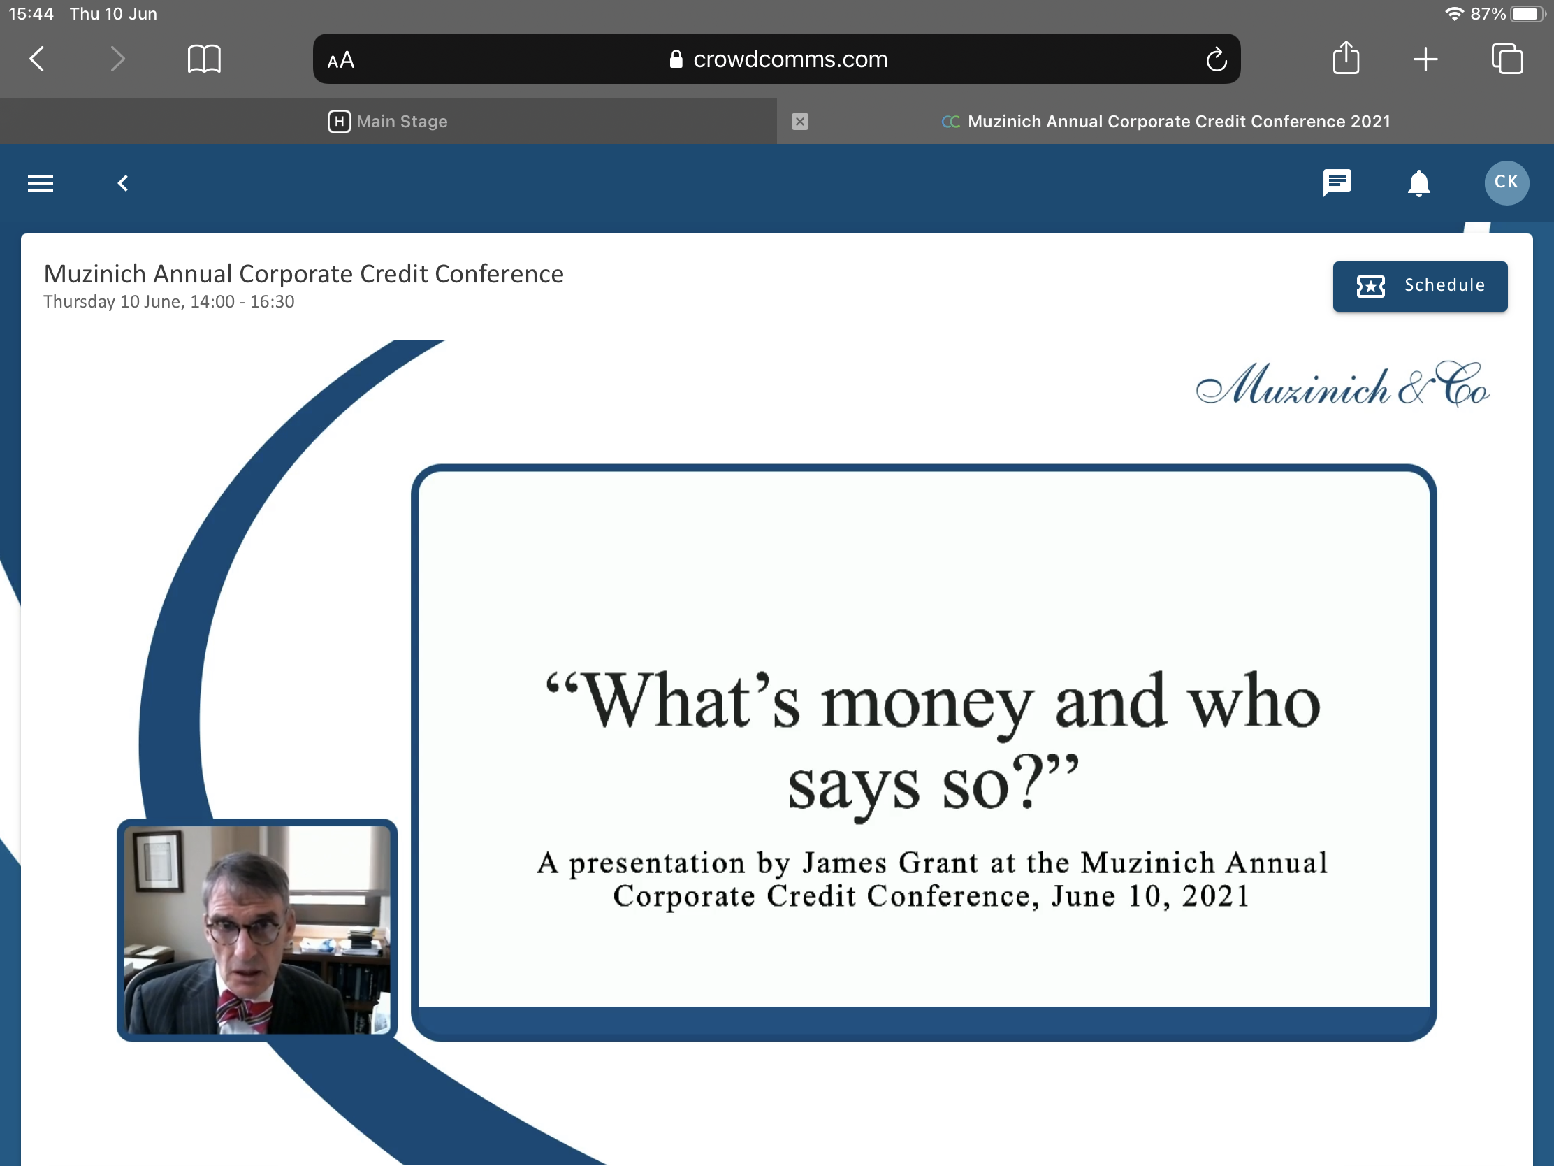
Task: Switch to the Main Stage tab
Action: pyautogui.click(x=388, y=122)
